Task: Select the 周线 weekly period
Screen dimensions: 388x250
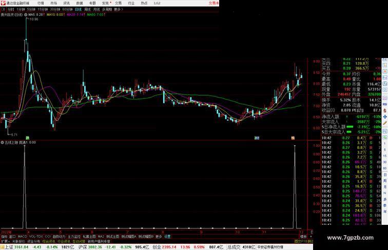Action: tap(87, 9)
